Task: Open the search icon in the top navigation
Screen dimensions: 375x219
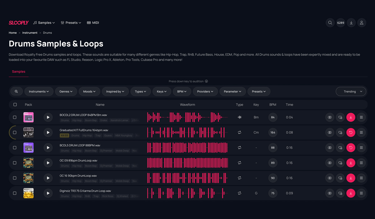Action: click(x=330, y=23)
